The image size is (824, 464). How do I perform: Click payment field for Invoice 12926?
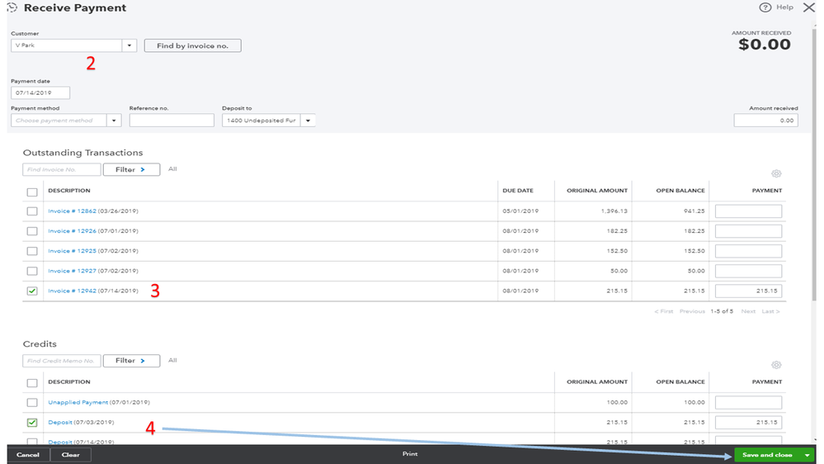click(x=748, y=231)
